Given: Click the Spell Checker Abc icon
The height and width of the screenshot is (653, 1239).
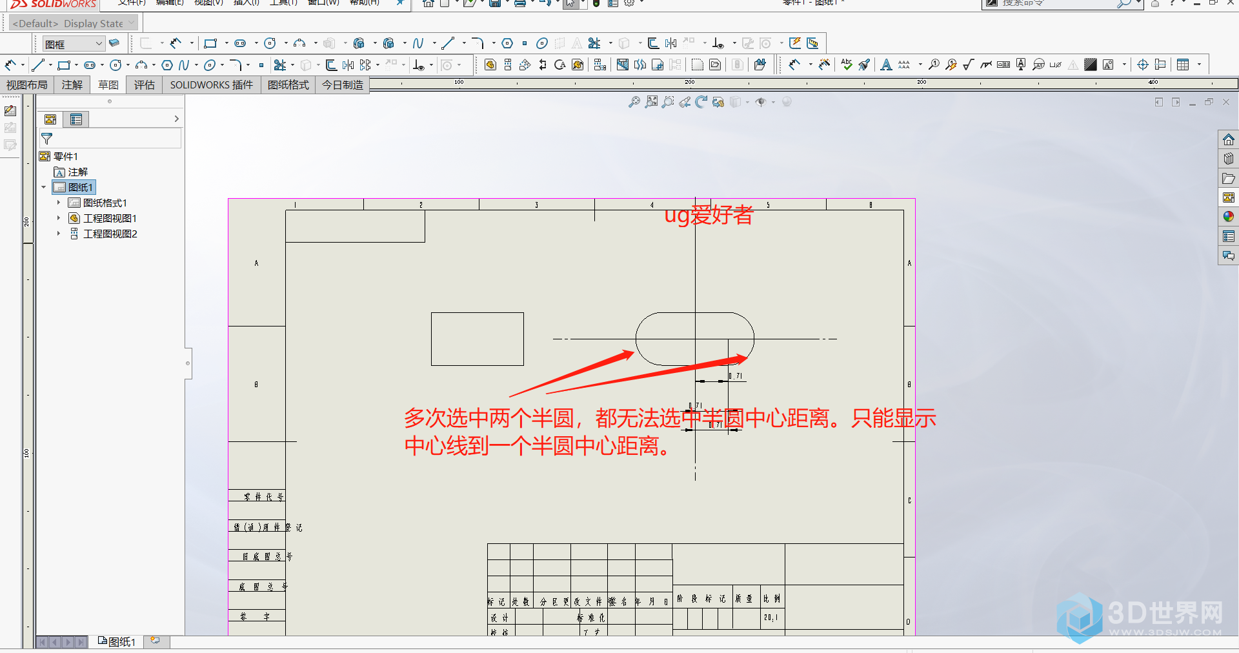Looking at the screenshot, I should pyautogui.click(x=847, y=65).
